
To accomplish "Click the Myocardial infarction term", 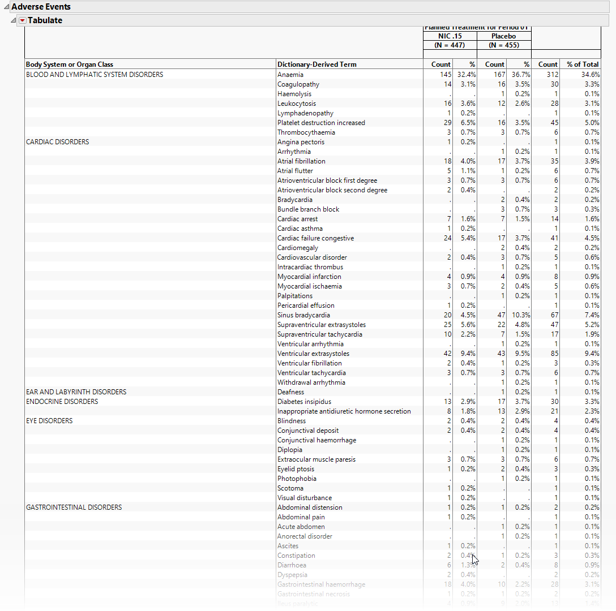I will pyautogui.click(x=309, y=277).
